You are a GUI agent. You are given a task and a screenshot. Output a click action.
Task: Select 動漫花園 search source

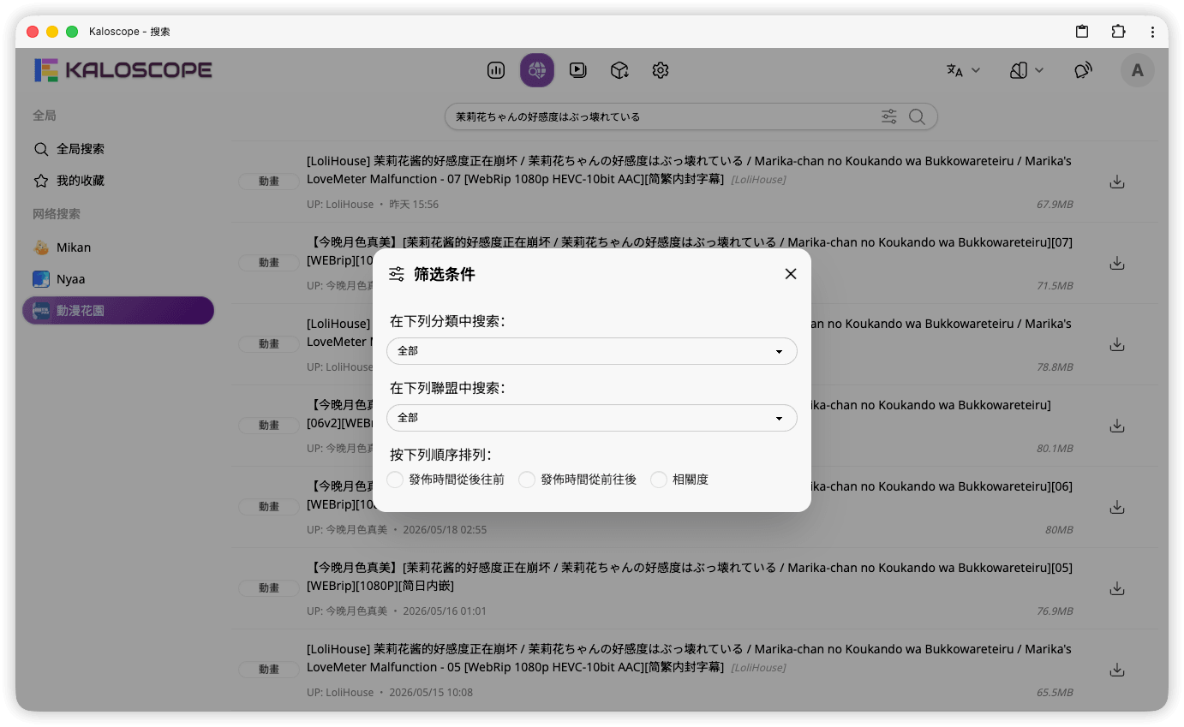pos(118,311)
